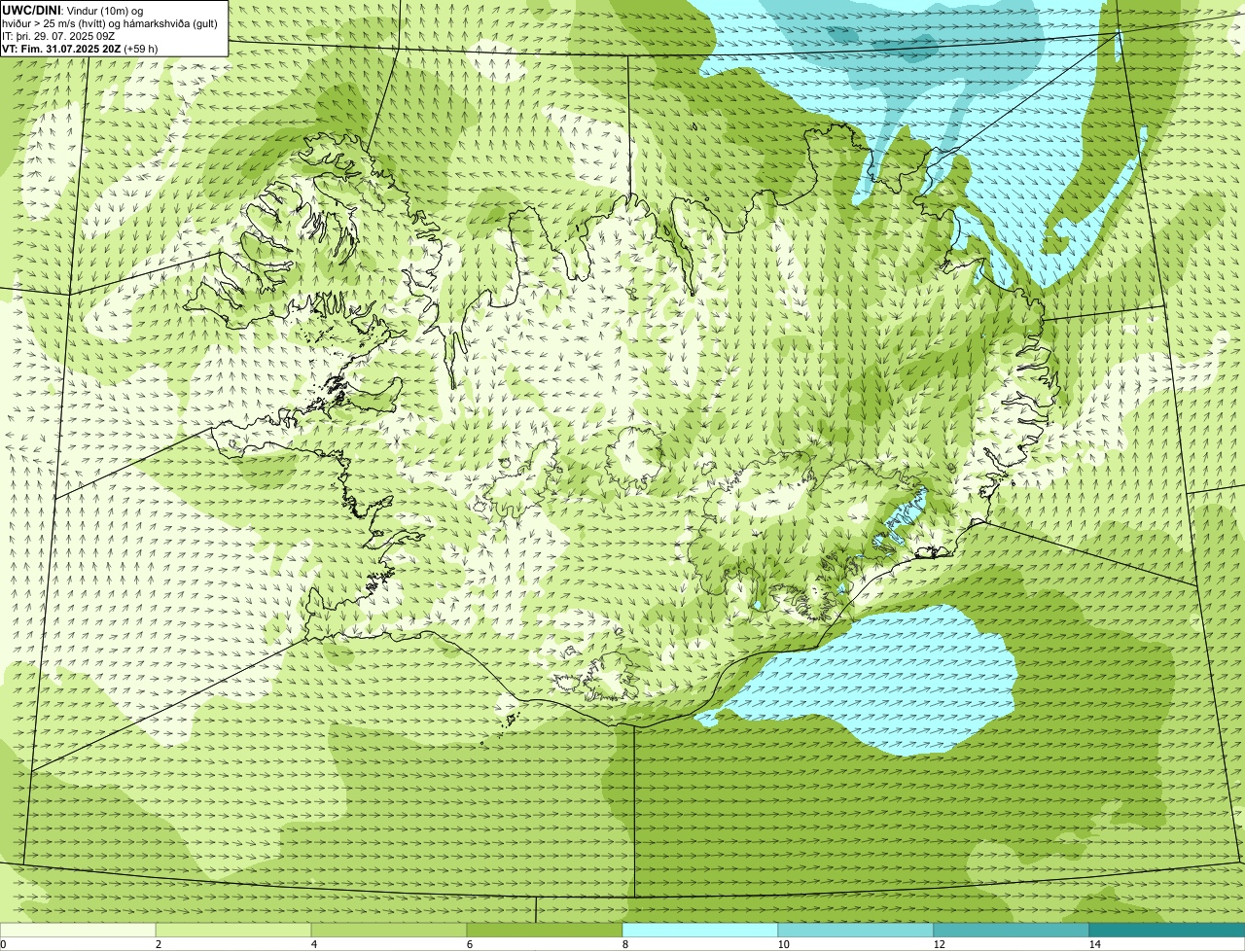Click the legend scale label "0"

[x=4, y=944]
